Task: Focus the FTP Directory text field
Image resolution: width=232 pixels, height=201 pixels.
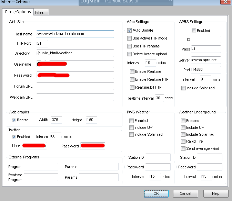Action: [x=75, y=53]
